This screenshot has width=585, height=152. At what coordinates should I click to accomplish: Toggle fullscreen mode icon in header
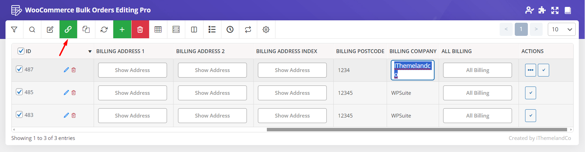[555, 10]
